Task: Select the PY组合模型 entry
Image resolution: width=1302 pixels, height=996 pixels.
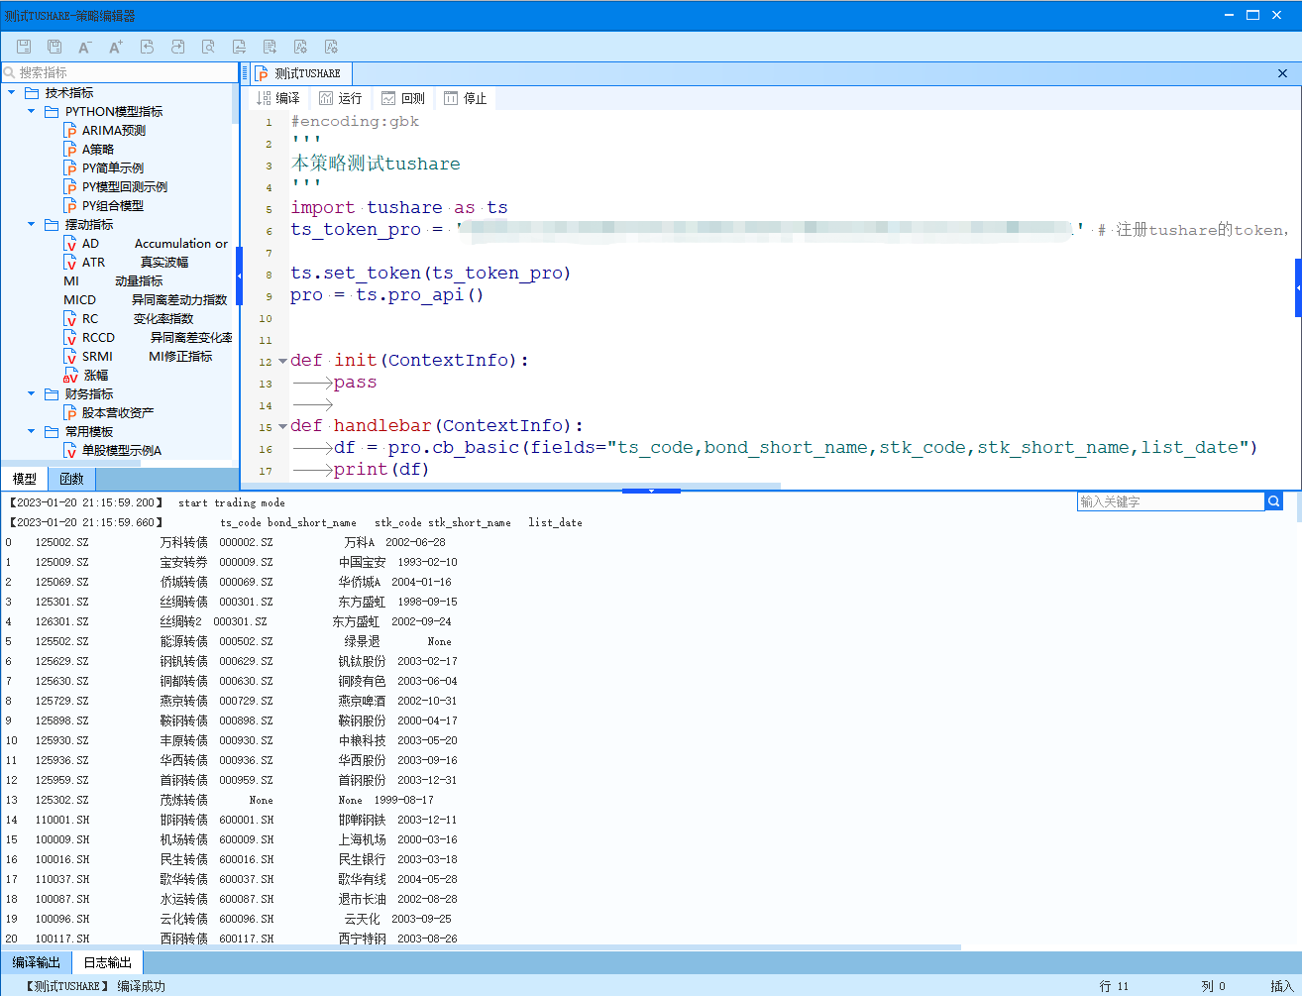Action: pos(103,205)
